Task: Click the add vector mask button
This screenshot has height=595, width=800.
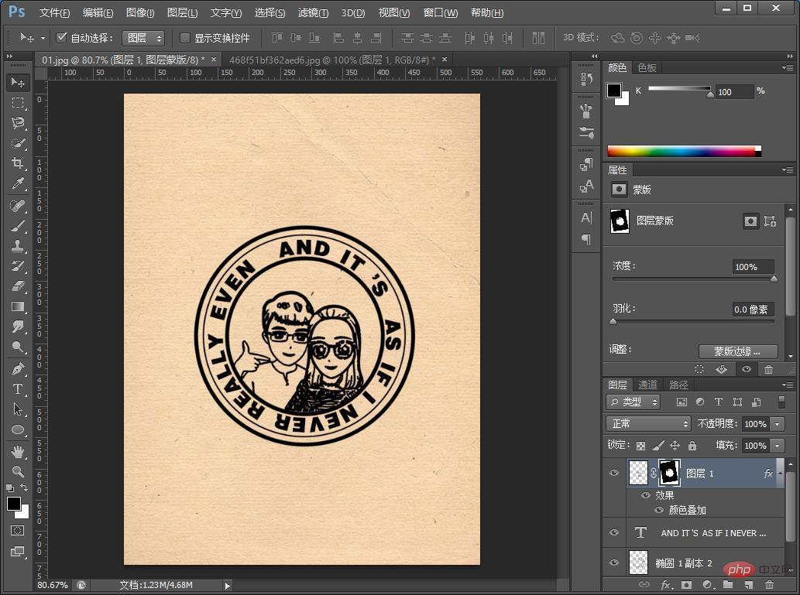Action: (x=770, y=221)
